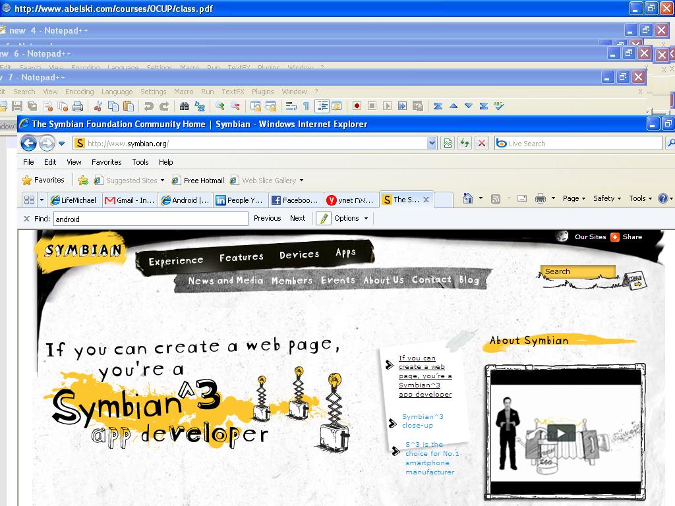The height and width of the screenshot is (506, 675).
Task: Open the Quick Tabs grid icon
Action: tap(29, 200)
